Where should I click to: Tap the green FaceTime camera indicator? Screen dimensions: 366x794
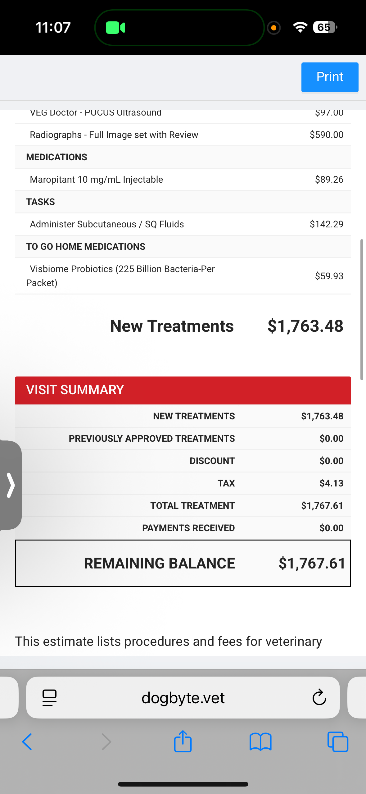(x=115, y=28)
